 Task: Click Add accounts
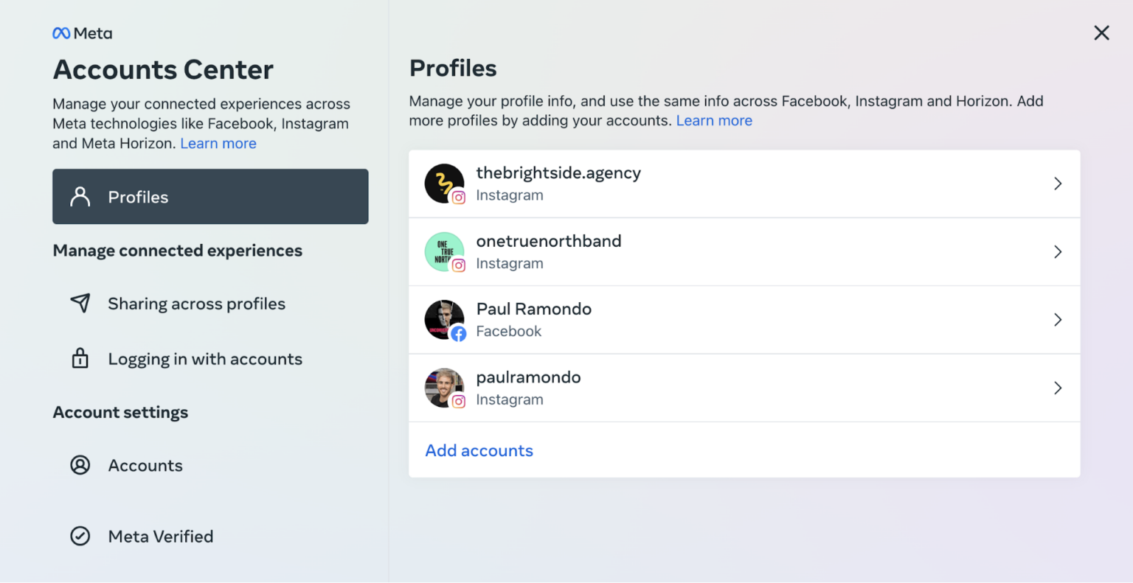479,450
